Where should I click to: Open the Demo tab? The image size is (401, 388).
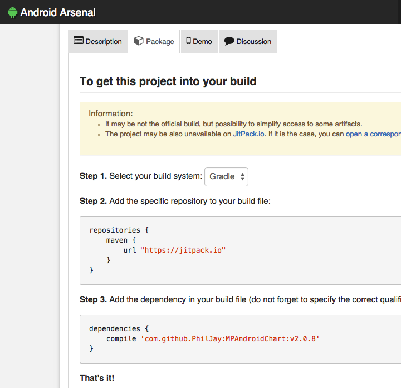click(x=199, y=41)
